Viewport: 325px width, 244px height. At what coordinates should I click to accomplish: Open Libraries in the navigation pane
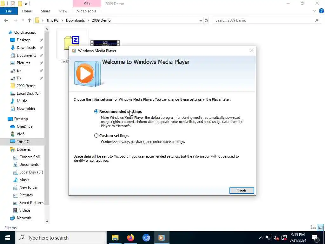click(23, 149)
